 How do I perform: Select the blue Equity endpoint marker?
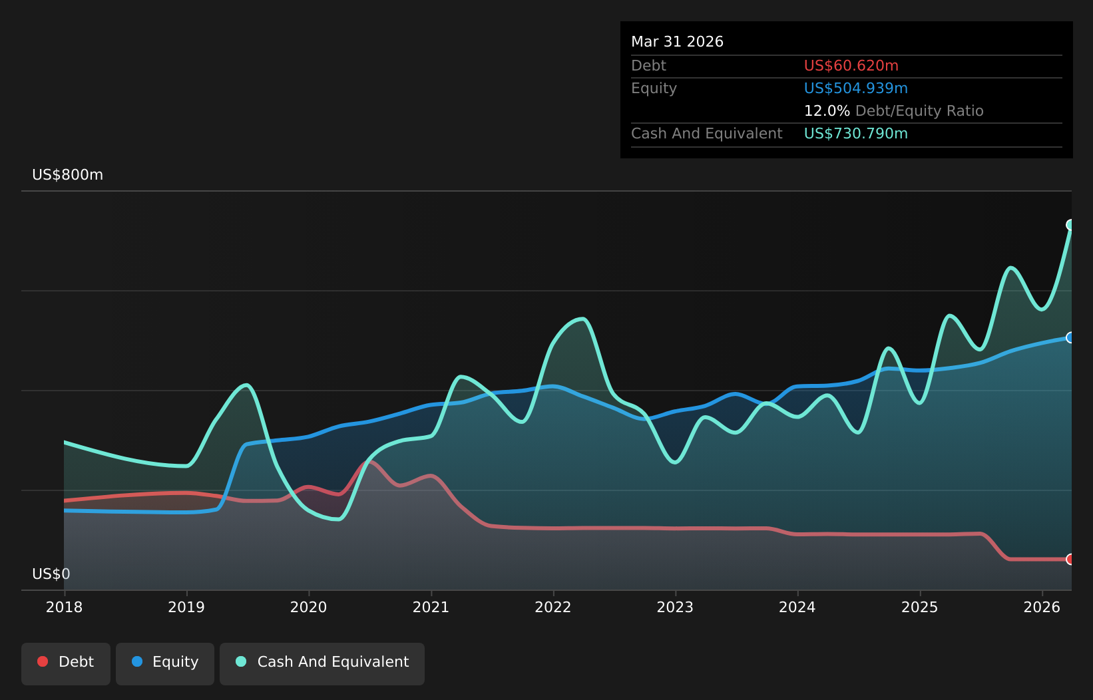[1070, 337]
